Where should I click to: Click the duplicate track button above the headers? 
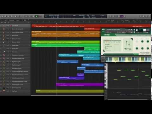5,23
